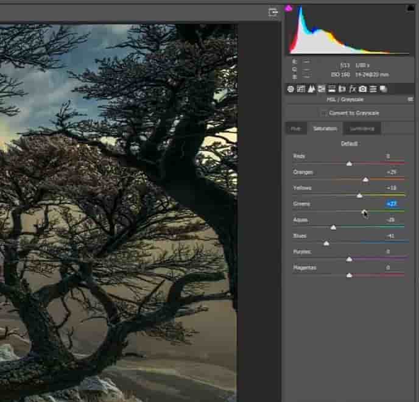Click the Oranges saturation slider handle
The width and height of the screenshot is (419, 402).
tap(365, 180)
